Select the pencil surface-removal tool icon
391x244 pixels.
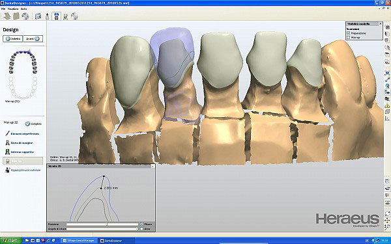point(7,133)
